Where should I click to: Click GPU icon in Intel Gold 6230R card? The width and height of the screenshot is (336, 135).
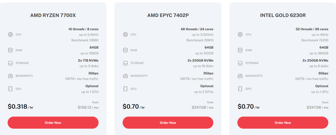tap(240, 89)
